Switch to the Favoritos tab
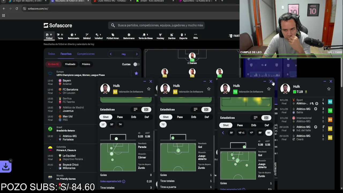 tap(66, 54)
